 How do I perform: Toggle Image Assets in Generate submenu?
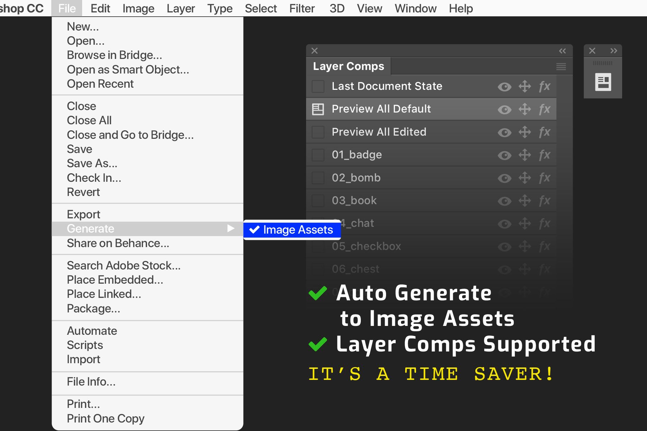[292, 230]
